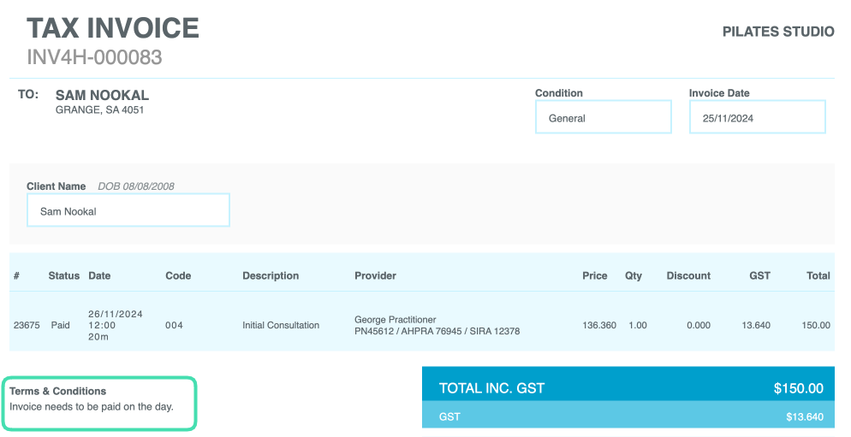This screenshot has height=437, width=851.
Task: Click the GST label in summary bar
Action: click(450, 417)
